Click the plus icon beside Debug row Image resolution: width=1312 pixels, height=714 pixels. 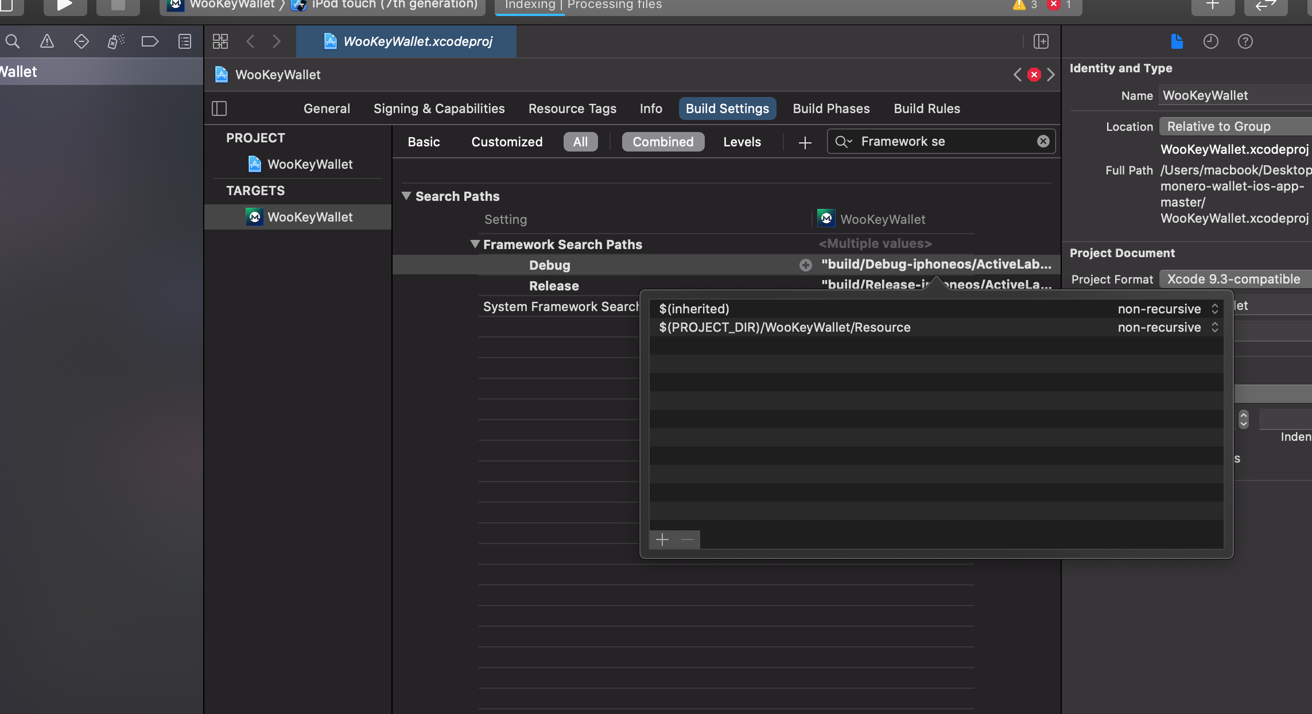point(806,265)
